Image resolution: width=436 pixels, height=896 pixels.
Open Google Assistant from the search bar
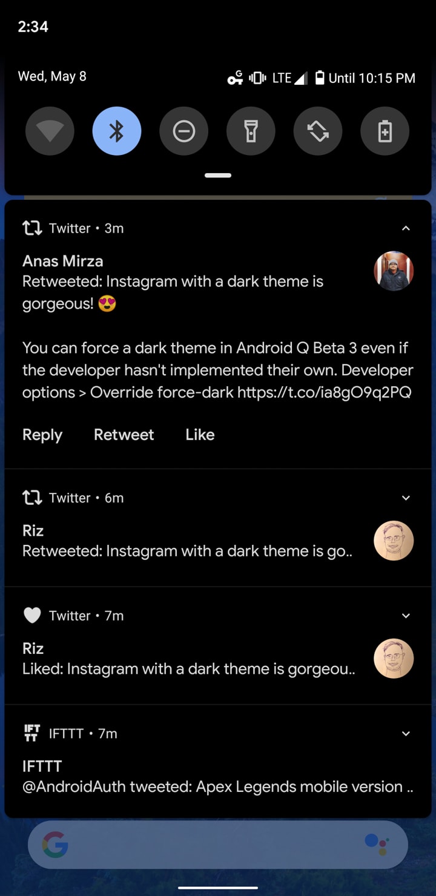point(377,845)
